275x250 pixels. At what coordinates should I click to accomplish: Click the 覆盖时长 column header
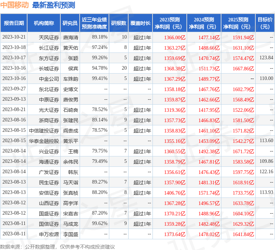(x=140, y=23)
